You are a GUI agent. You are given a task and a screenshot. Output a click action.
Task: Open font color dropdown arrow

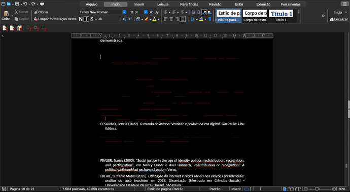pyautogui.click(x=158, y=19)
